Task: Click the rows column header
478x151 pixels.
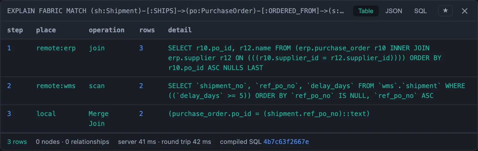Action: 147,30
